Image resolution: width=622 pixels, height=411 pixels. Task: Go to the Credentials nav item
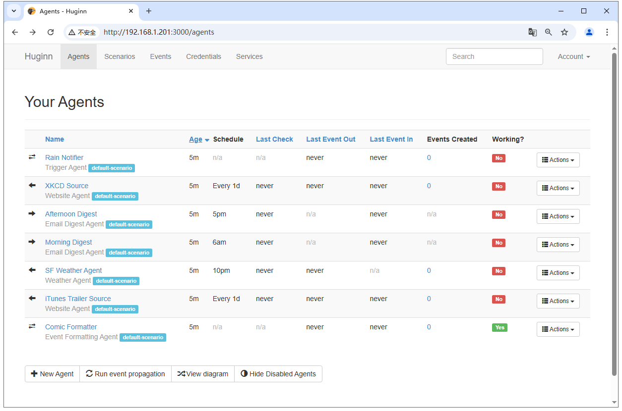click(x=204, y=56)
